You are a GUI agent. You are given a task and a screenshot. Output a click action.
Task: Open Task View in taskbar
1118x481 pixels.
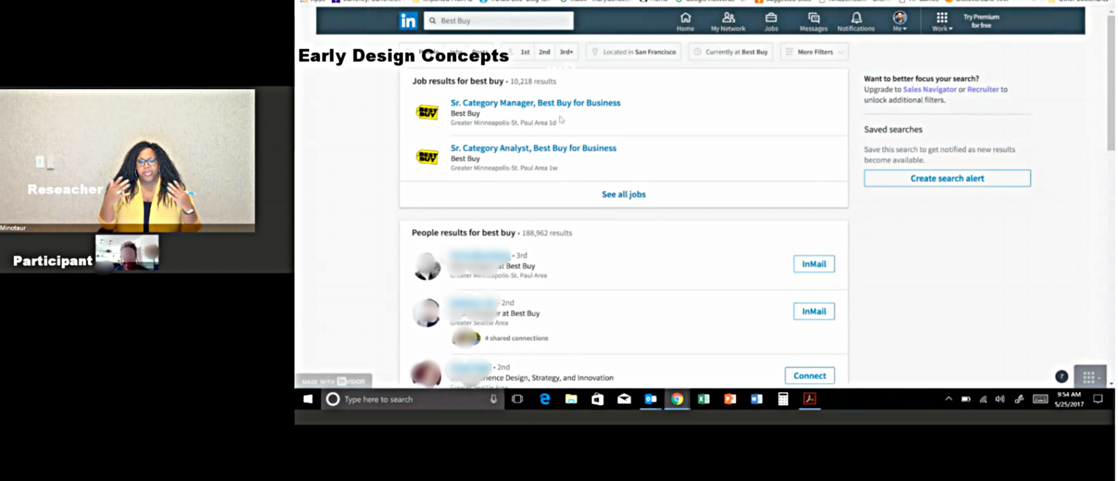pos(517,399)
